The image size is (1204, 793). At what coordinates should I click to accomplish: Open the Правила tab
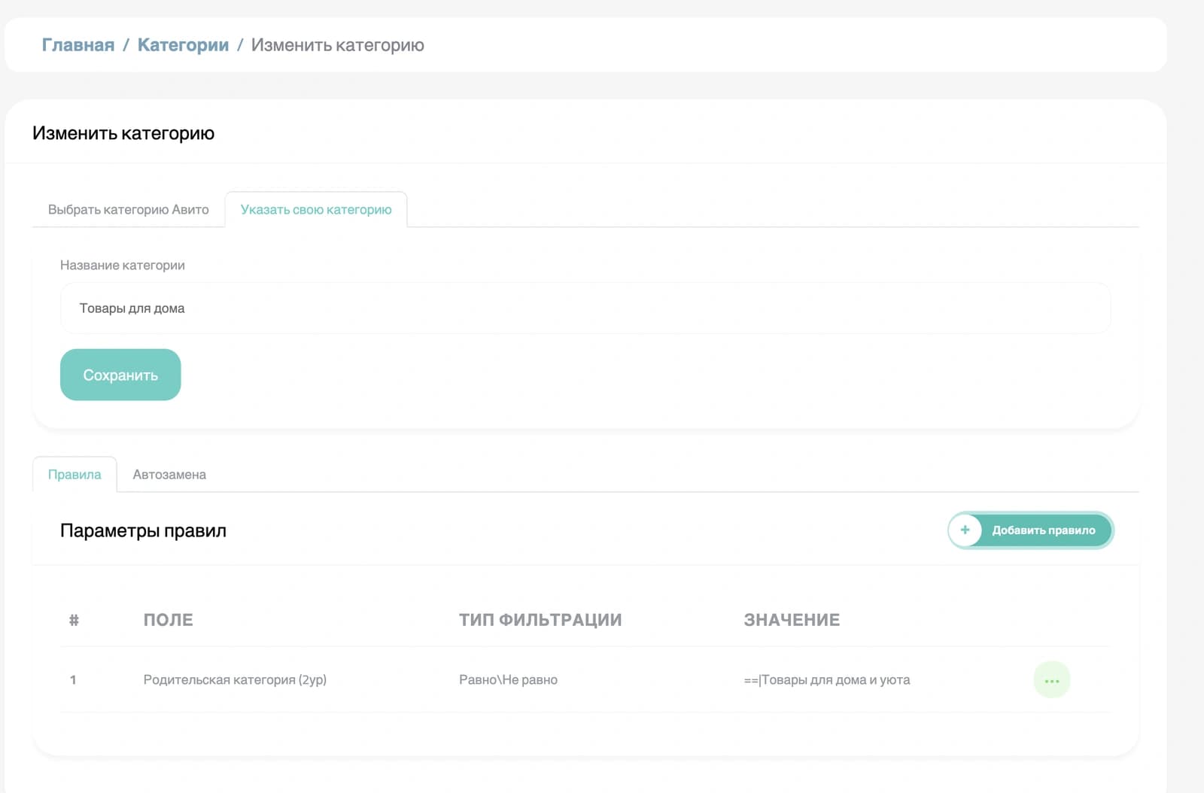click(74, 474)
